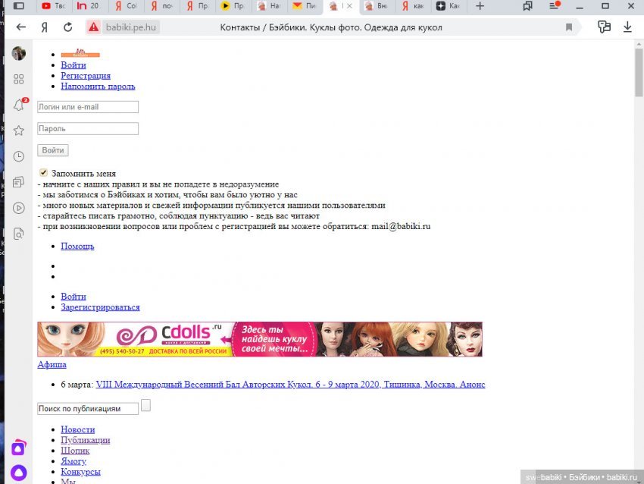The height and width of the screenshot is (484, 644).
Task: Click the browser back arrow
Action: (21, 27)
